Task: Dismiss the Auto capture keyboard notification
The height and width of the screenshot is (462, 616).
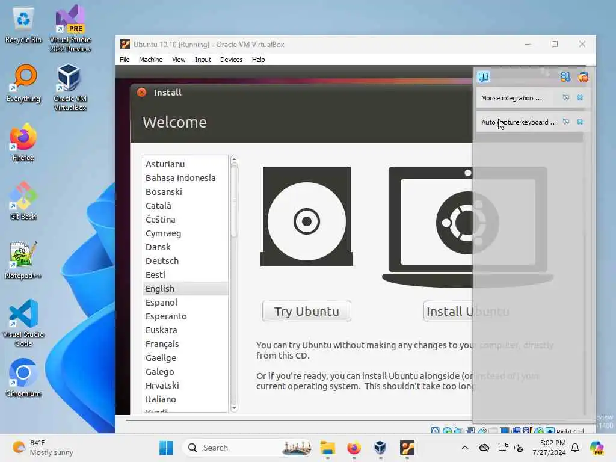Action: click(580, 122)
